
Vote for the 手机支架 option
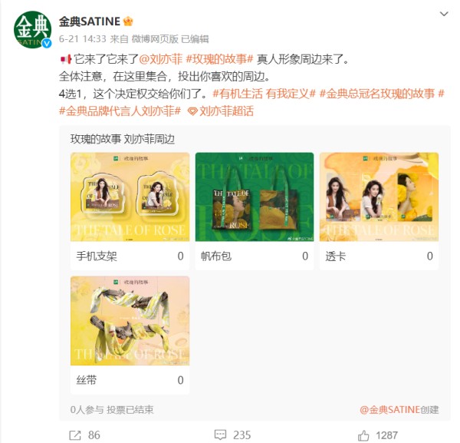(130, 256)
